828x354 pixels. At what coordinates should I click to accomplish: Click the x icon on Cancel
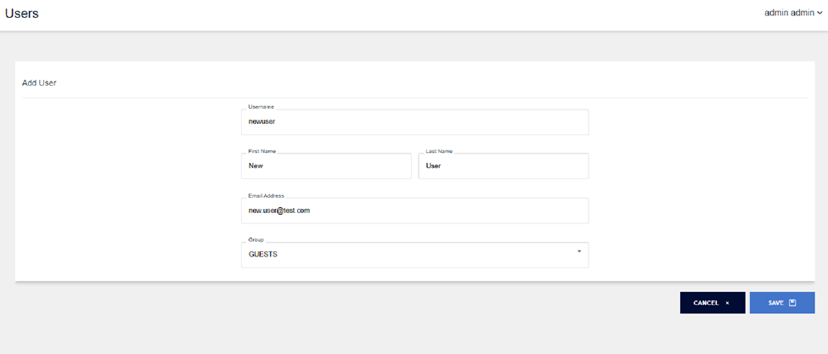[727, 303]
